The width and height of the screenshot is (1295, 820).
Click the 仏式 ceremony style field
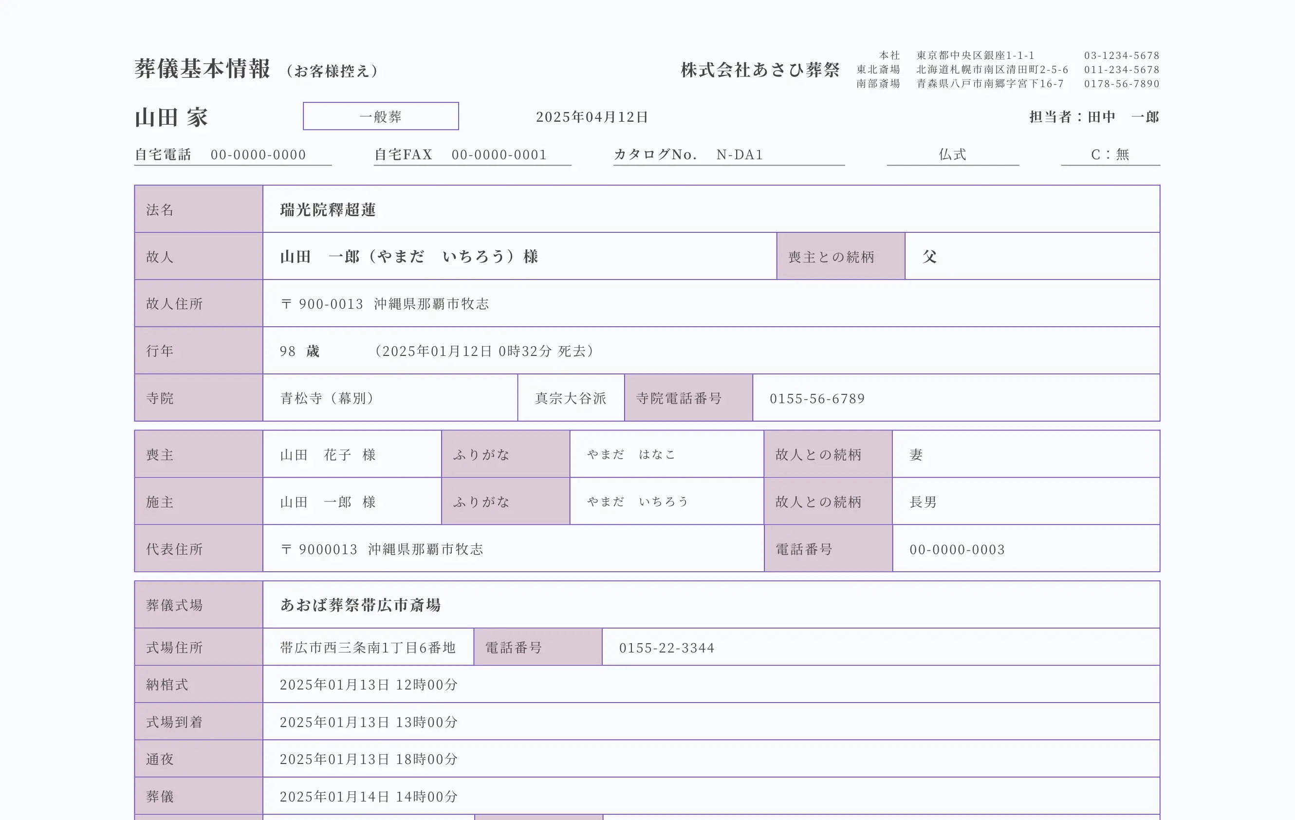[x=952, y=154]
